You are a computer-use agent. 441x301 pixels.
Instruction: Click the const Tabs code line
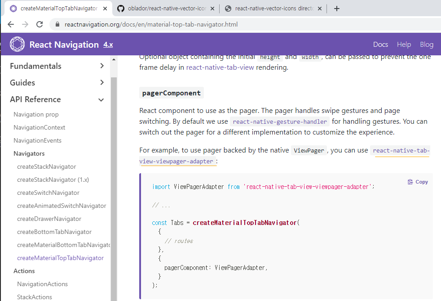click(x=226, y=223)
